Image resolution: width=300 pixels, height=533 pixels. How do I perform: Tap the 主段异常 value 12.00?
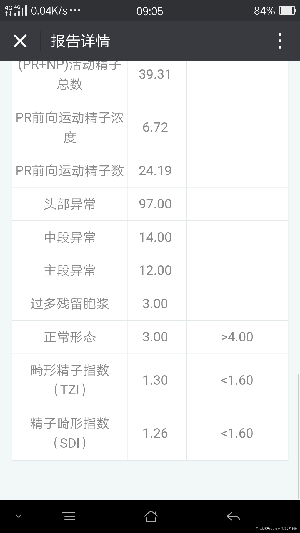point(155,270)
